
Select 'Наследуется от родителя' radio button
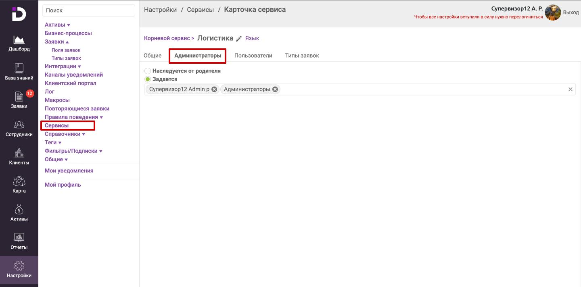148,71
